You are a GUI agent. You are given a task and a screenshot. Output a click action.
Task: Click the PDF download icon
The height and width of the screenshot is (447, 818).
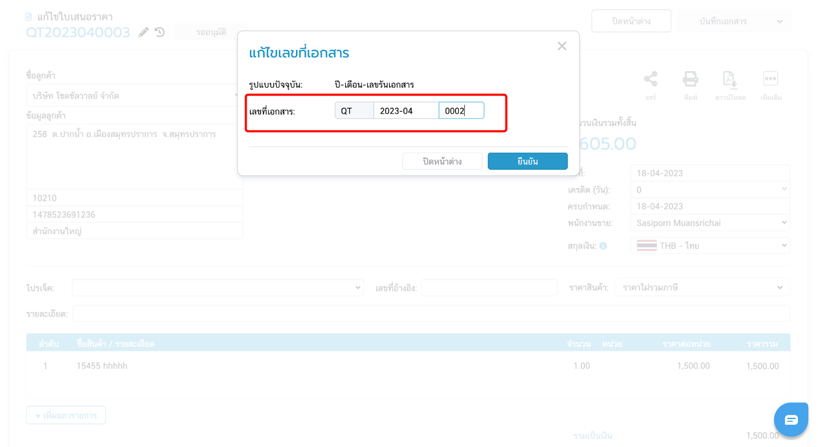click(x=730, y=79)
